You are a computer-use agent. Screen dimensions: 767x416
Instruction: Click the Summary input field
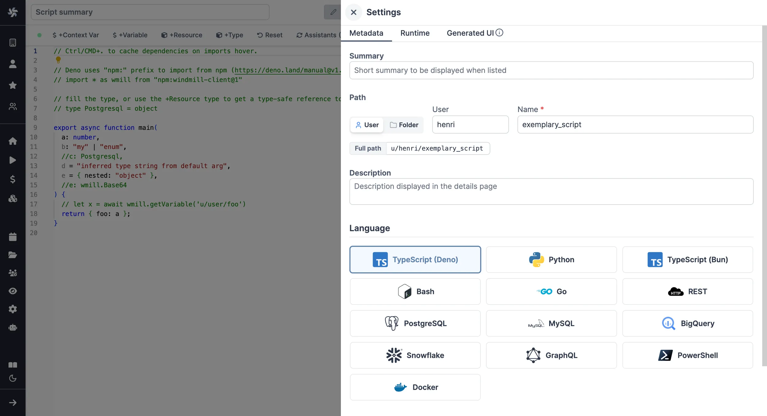[551, 70]
